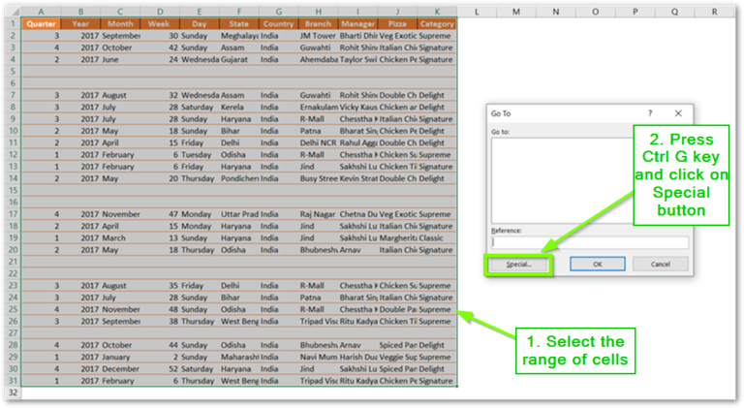Viewport: 744px width, 408px height.
Task: Click the Kevin manager cell in row 14
Action: click(x=357, y=178)
